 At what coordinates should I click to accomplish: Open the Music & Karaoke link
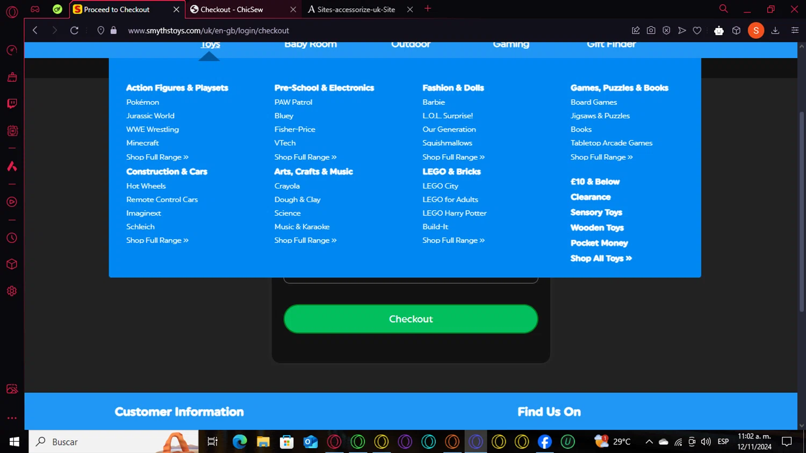pos(301,227)
